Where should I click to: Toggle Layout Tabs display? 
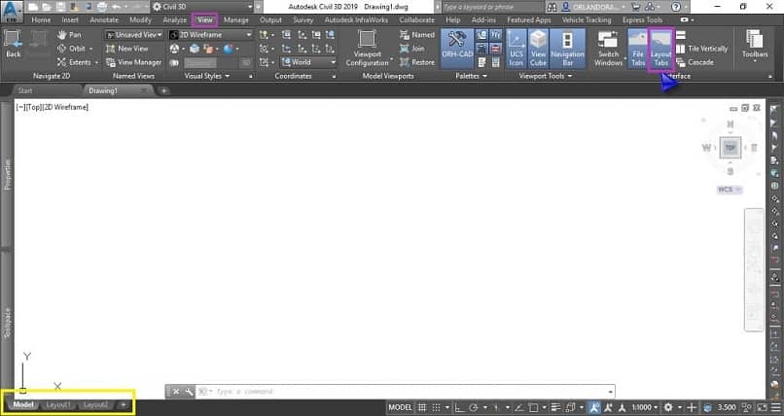point(661,49)
